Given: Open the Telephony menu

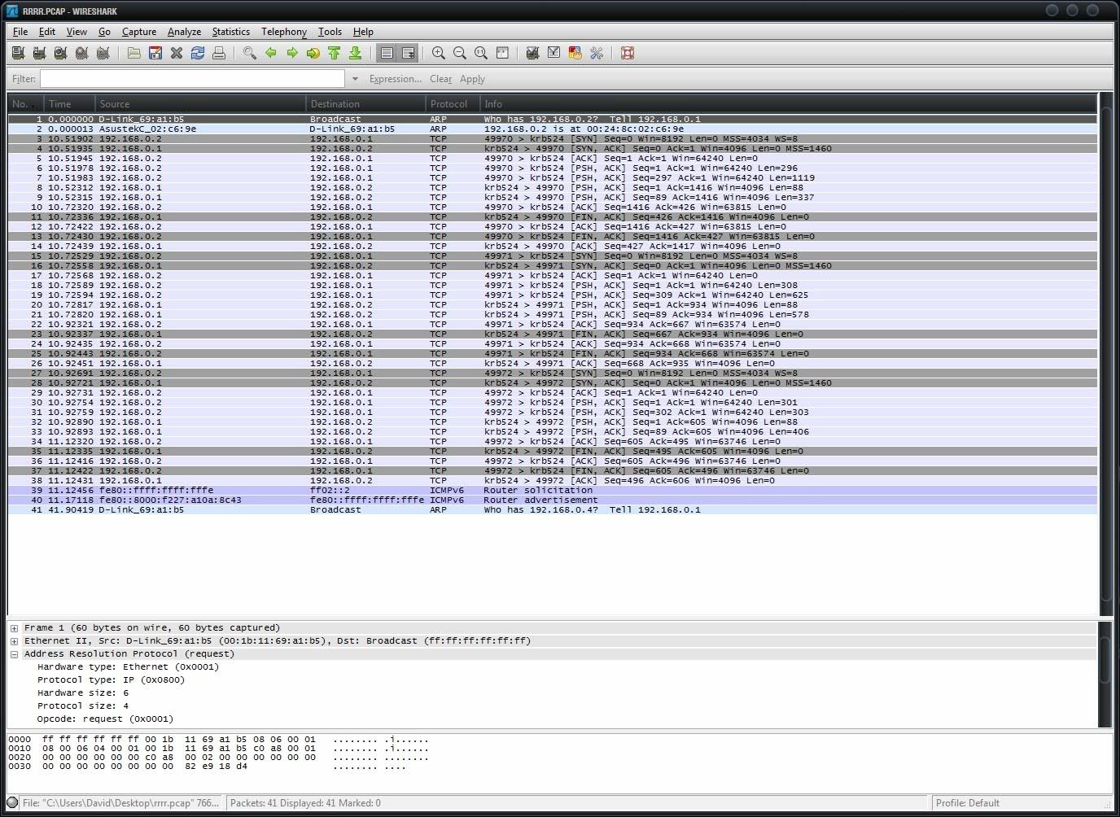Looking at the screenshot, I should point(284,32).
